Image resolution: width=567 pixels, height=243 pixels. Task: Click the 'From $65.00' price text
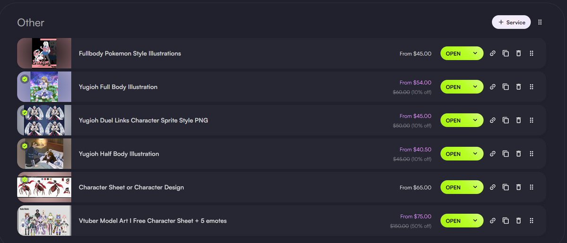coord(416,187)
